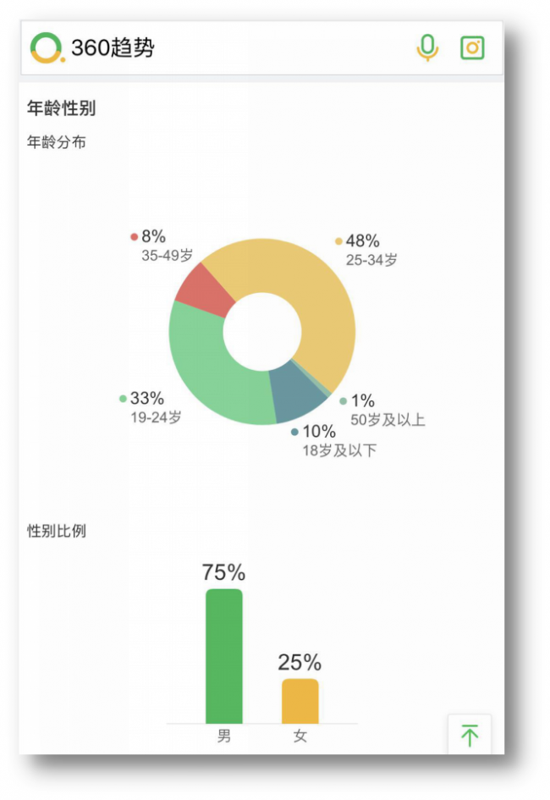The width and height of the screenshot is (550, 800).
Task: Click the teal 18岁及以下 donut slice
Action: point(290,394)
